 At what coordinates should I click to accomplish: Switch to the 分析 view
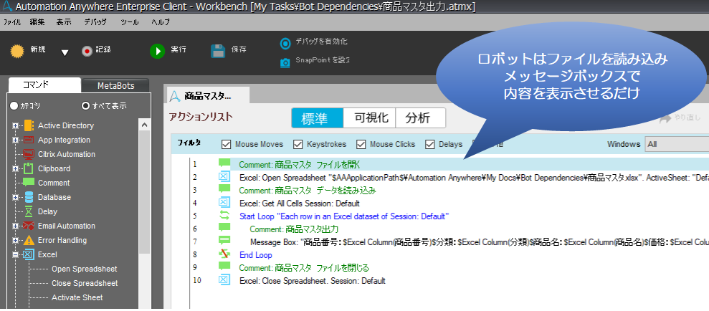click(421, 118)
